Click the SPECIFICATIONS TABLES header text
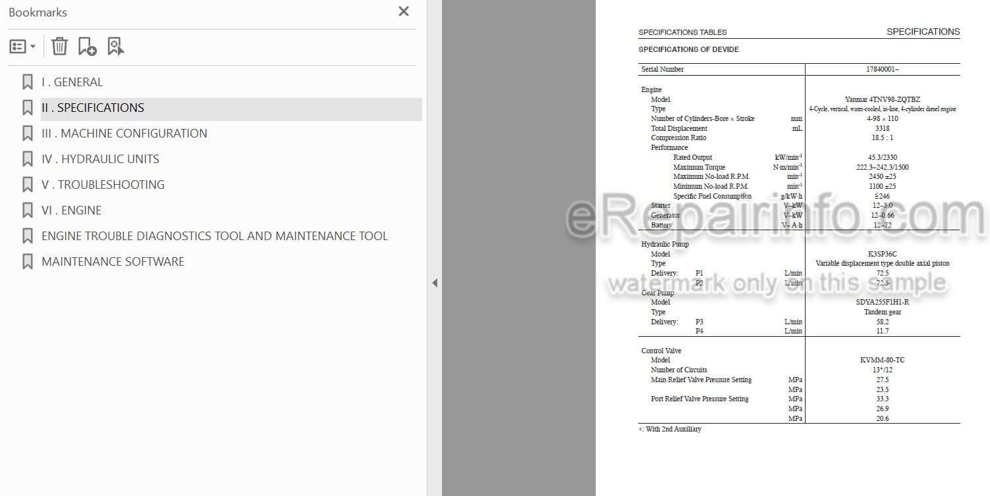The width and height of the screenshot is (990, 496). pos(682,32)
